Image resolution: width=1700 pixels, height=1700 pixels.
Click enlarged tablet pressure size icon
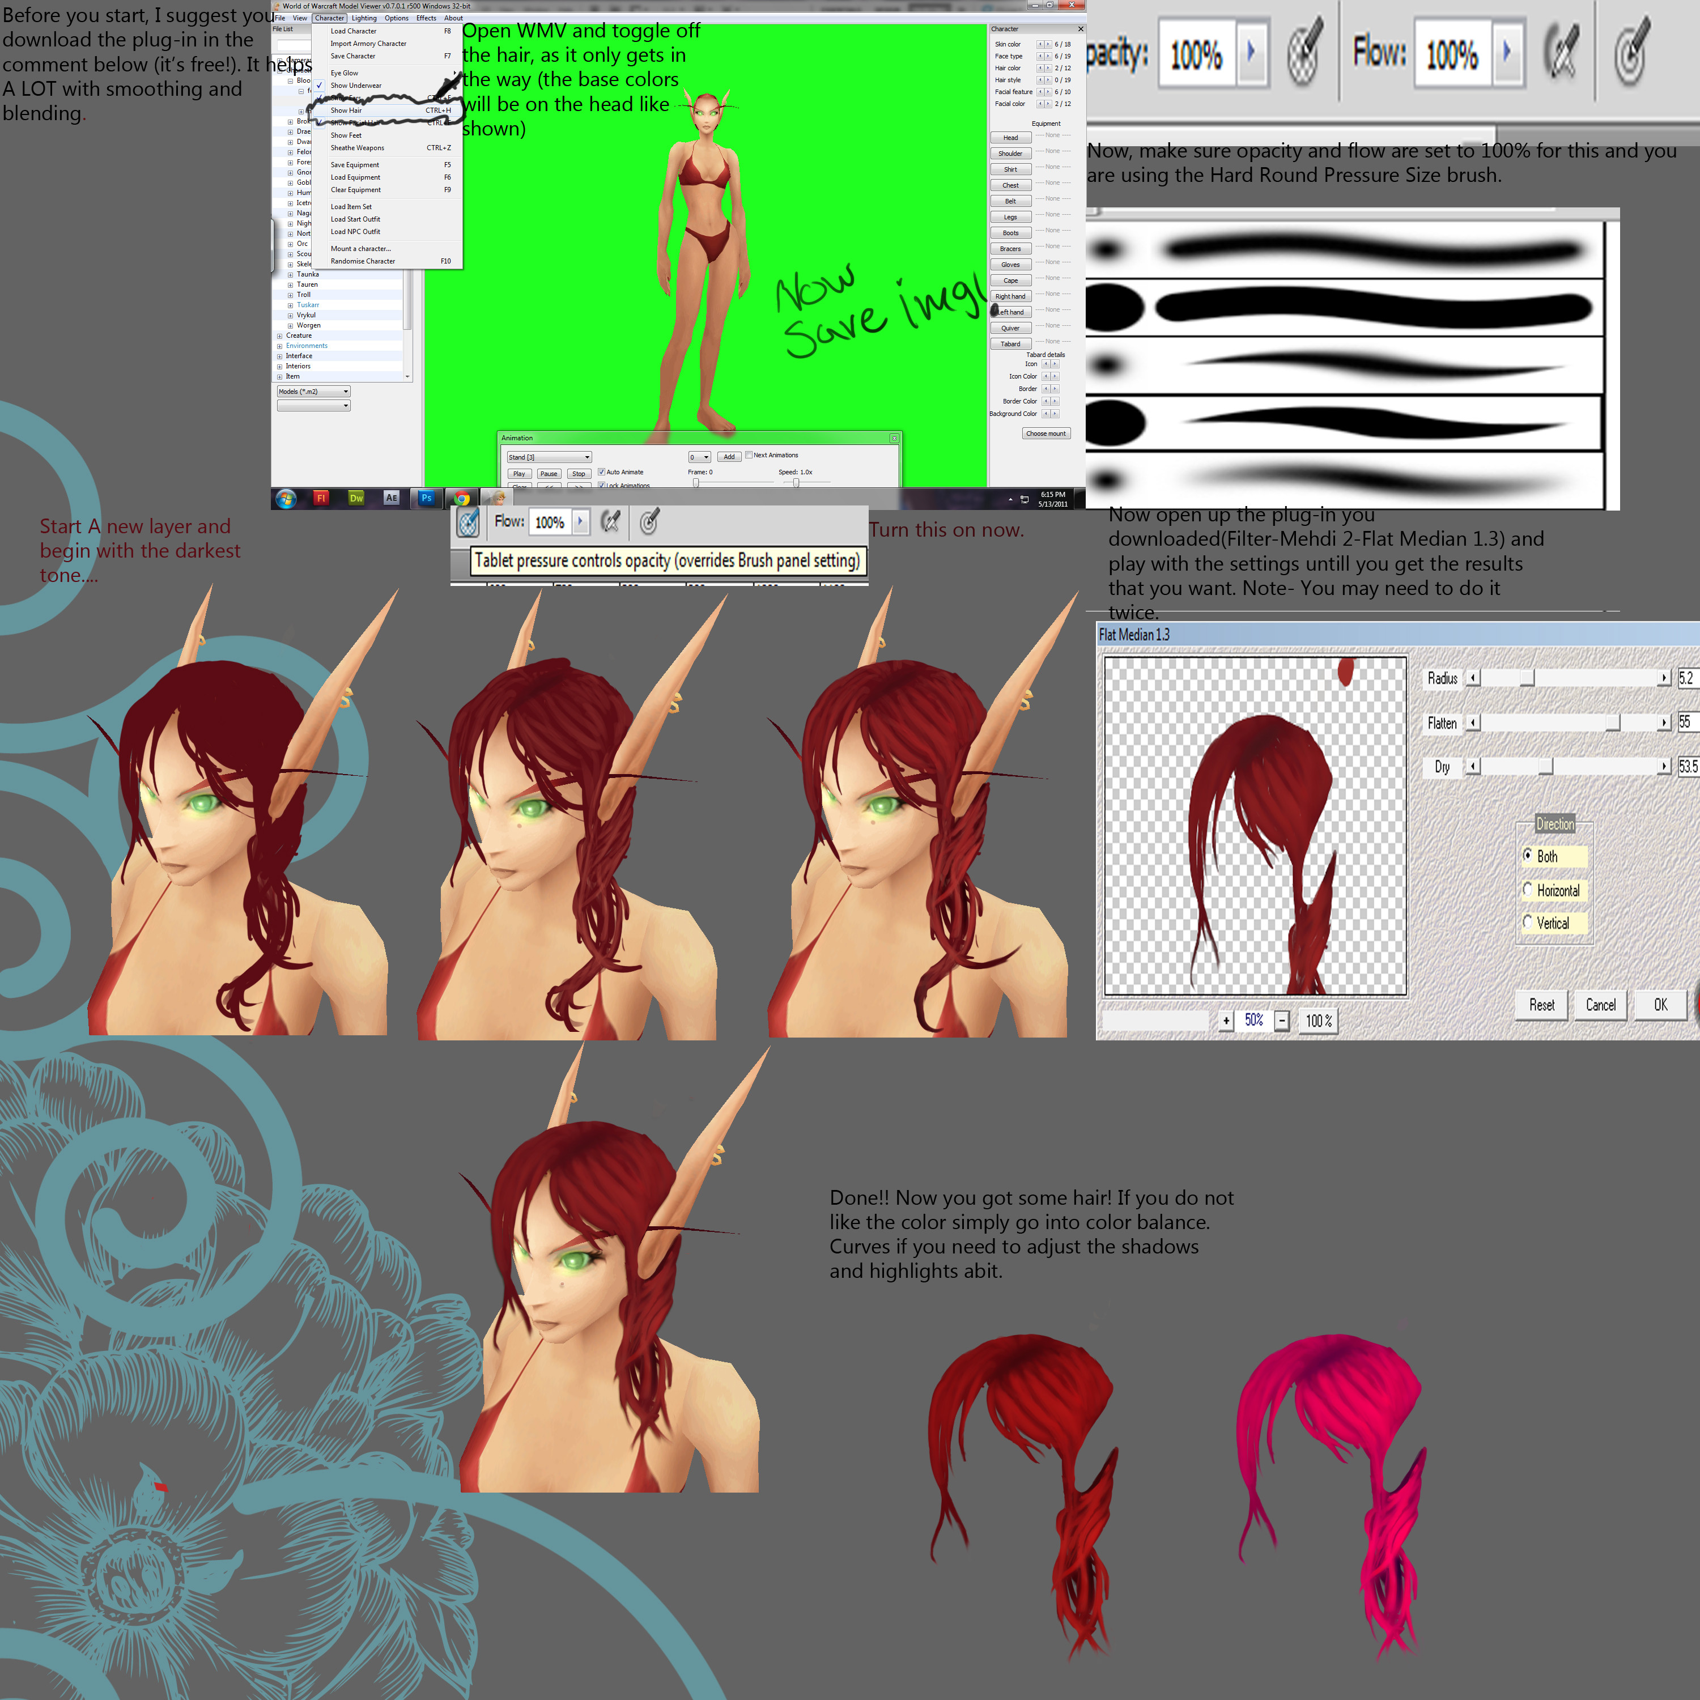[x=1633, y=52]
